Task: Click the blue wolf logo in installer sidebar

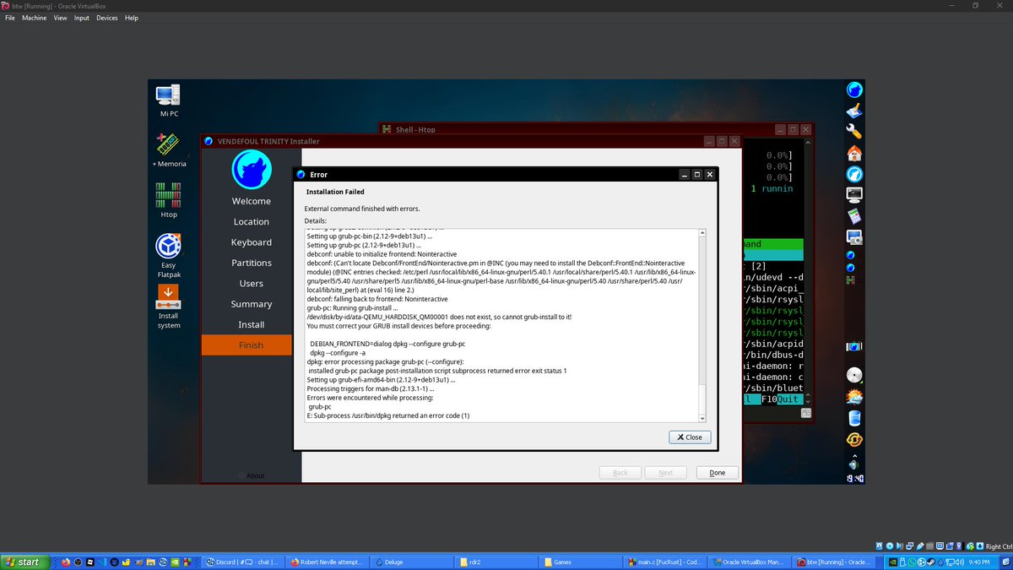Action: point(251,169)
